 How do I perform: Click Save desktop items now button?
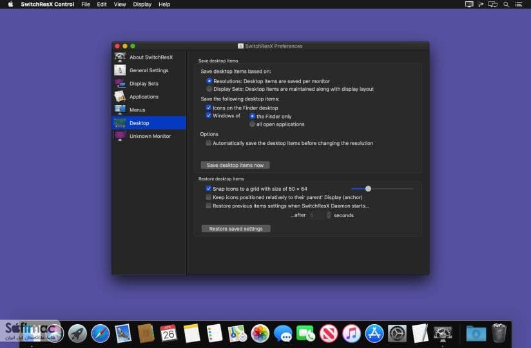[235, 165]
